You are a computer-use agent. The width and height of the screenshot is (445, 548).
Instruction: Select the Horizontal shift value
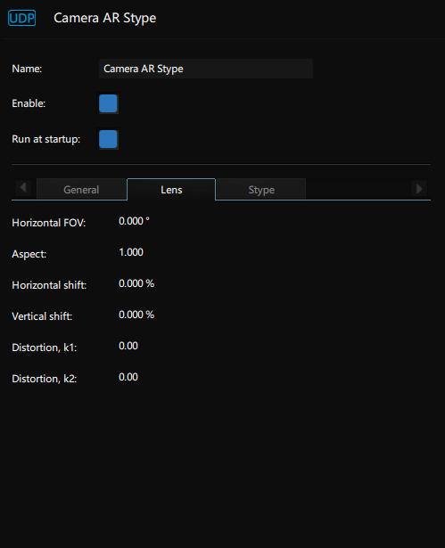pos(136,283)
